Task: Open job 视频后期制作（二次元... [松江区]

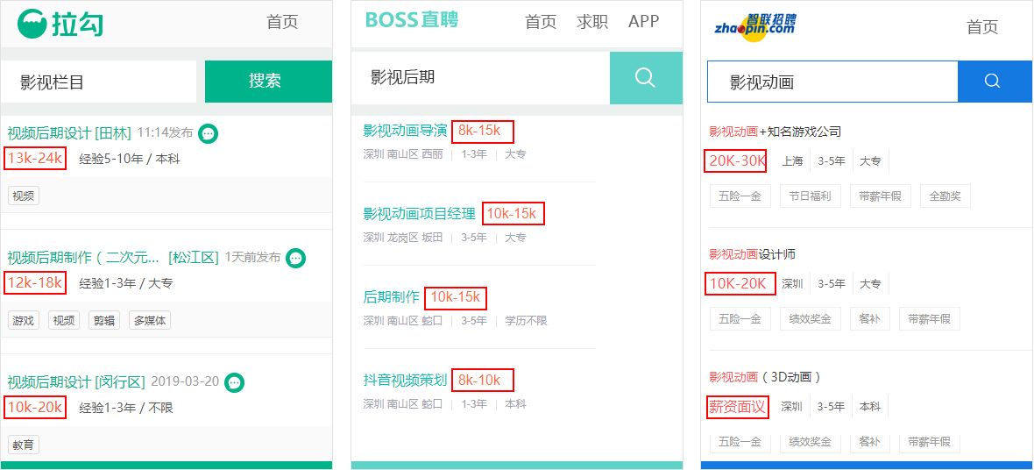Action: [x=113, y=258]
